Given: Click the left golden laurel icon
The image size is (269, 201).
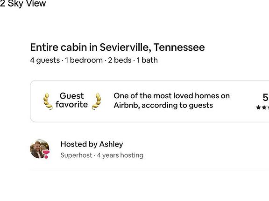Looking at the screenshot, I should point(48,101).
